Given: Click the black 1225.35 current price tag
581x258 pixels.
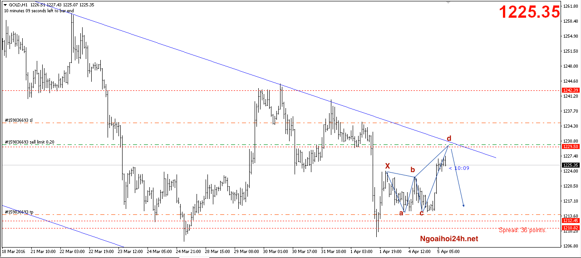Looking at the screenshot, I should click(570, 165).
